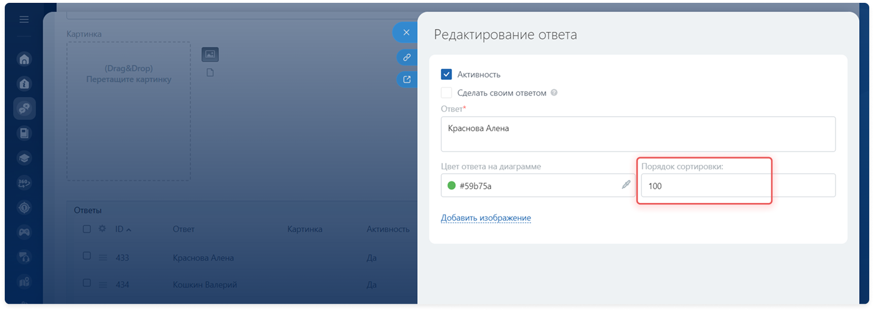Image resolution: width=874 pixels, height=311 pixels.
Task: Uncheck the 'Активность' checkbox
Action: coord(446,75)
